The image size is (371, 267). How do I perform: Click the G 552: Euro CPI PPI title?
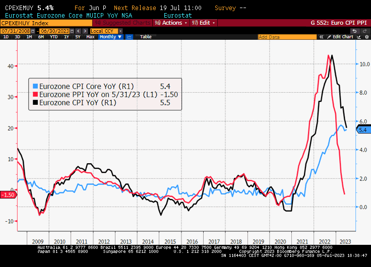[339, 23]
